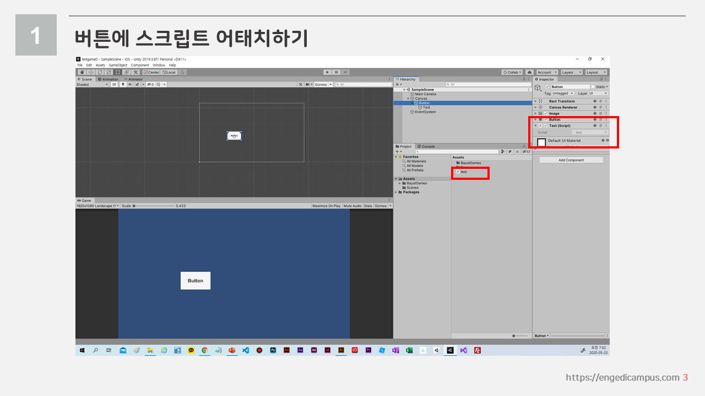The image size is (705, 396).
Task: Toggle the Static checkbox
Action: pyautogui.click(x=593, y=86)
